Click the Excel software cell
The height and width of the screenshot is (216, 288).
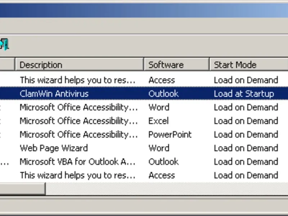point(158,121)
